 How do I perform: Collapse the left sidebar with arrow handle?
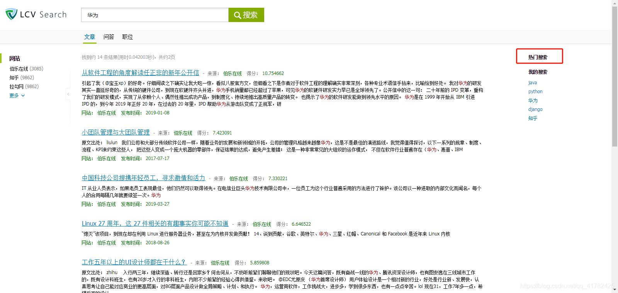68,94
